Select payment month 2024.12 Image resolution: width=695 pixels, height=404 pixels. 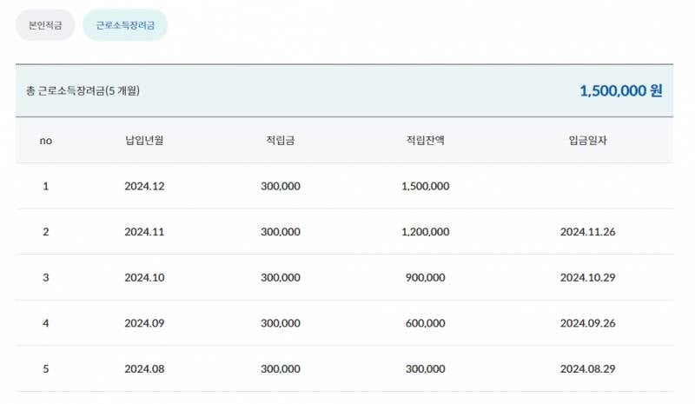pyautogui.click(x=144, y=186)
